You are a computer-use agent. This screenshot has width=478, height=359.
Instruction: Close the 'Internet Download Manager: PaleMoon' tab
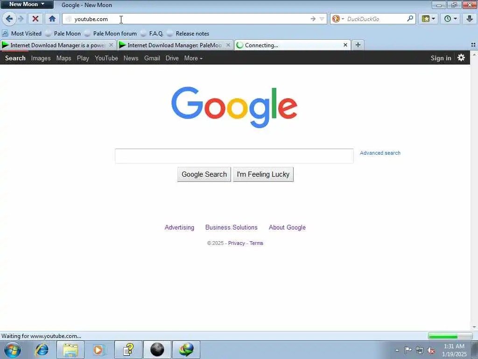pos(228,45)
